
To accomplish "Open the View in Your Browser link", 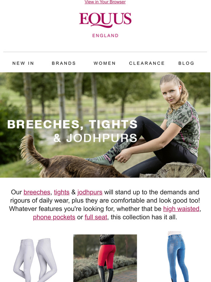I will [x=105, y=2].
